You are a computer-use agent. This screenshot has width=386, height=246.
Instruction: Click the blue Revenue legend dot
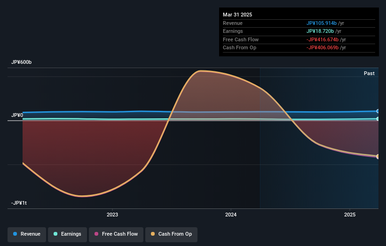coord(15,234)
